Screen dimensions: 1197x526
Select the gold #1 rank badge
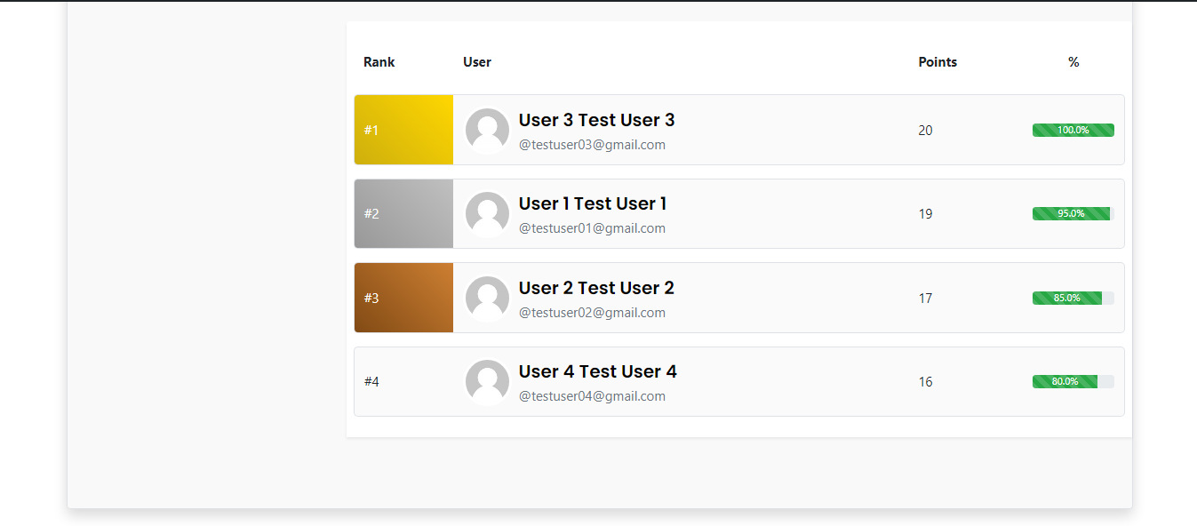403,130
